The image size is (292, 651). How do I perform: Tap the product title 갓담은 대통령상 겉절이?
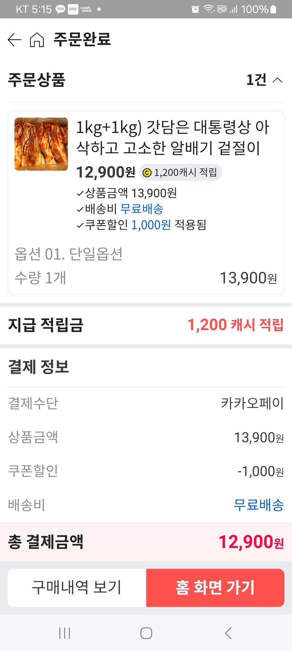tap(172, 137)
